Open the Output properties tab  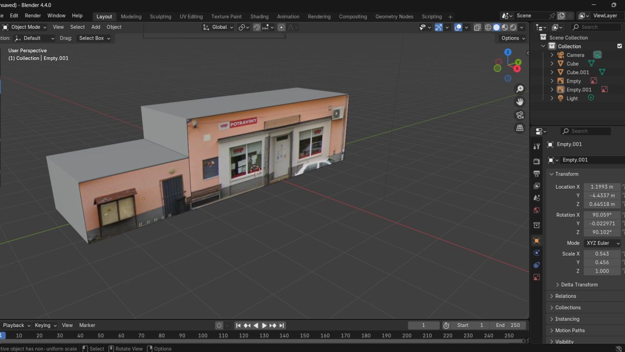pyautogui.click(x=537, y=174)
